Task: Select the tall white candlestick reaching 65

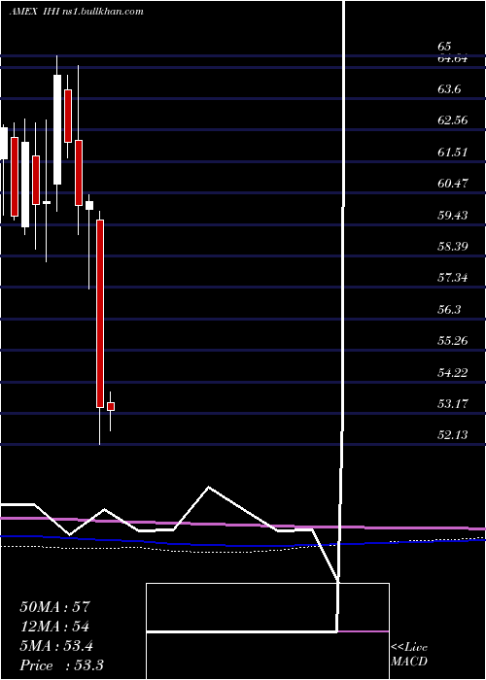Action: pos(57,129)
